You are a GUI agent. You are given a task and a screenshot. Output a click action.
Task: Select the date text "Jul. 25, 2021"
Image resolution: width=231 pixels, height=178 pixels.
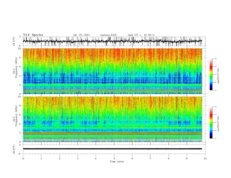[x=81, y=35]
